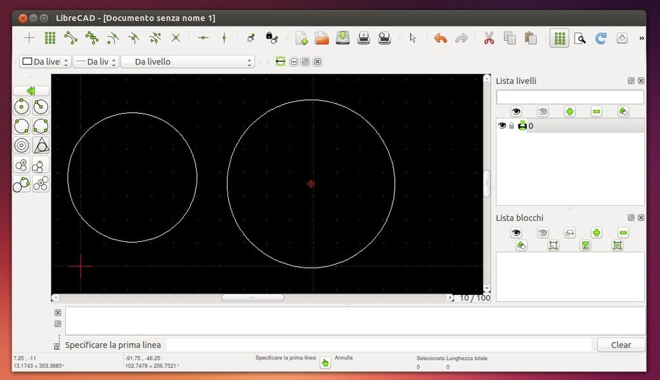
Task: Add a new layer with plus icon
Action: (x=569, y=112)
